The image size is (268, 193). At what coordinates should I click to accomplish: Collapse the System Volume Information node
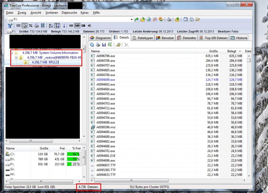click(12, 53)
